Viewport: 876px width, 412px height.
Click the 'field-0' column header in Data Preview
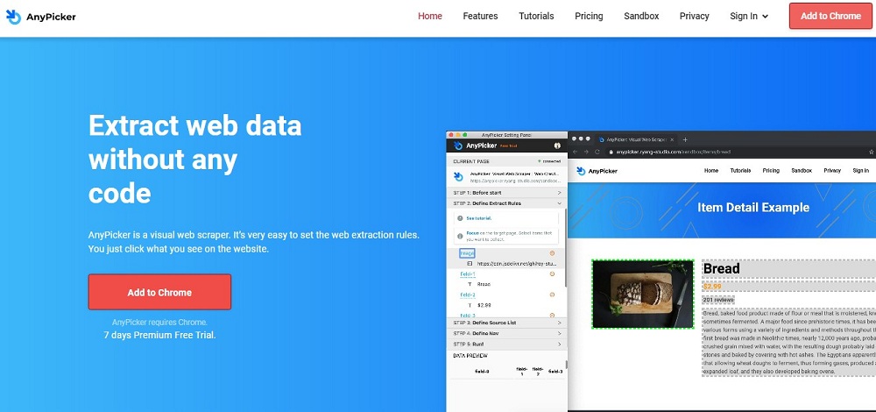pos(482,371)
